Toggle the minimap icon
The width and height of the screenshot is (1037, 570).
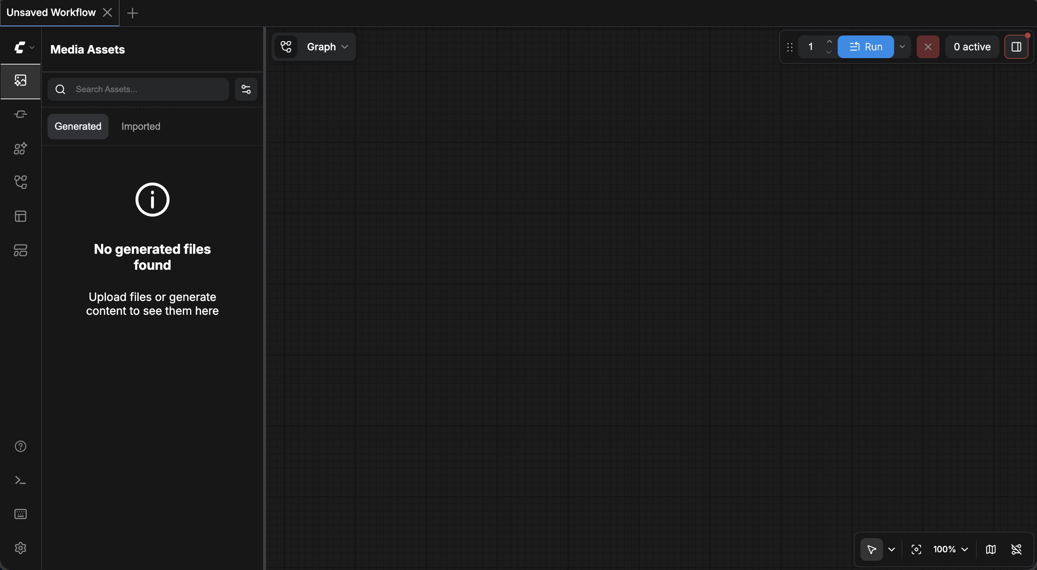pyautogui.click(x=991, y=549)
